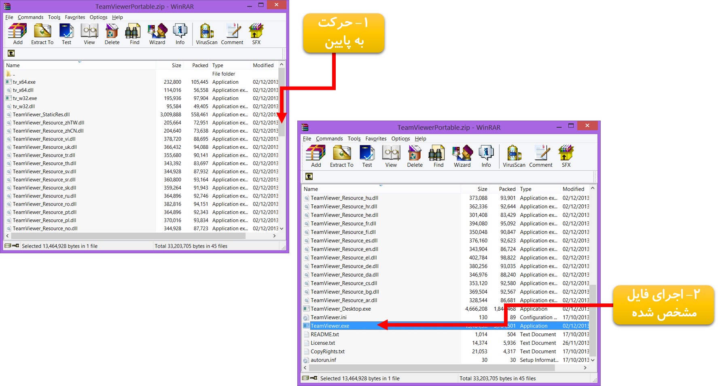Click vertical scrollbar thumb in right window
This screenshot has height=386, width=718.
pos(593,320)
